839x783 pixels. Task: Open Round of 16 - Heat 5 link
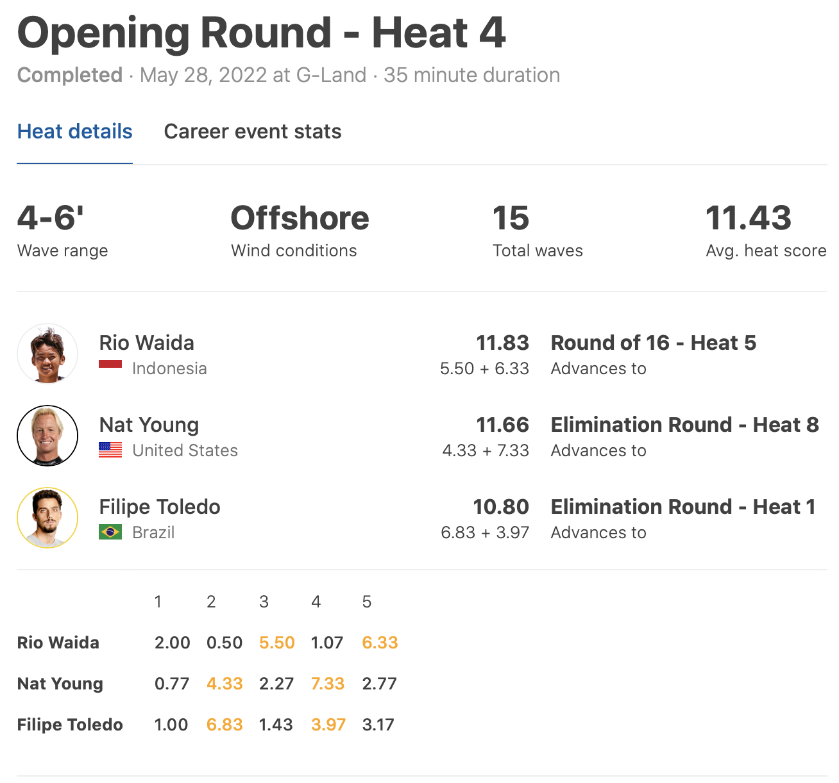[653, 343]
